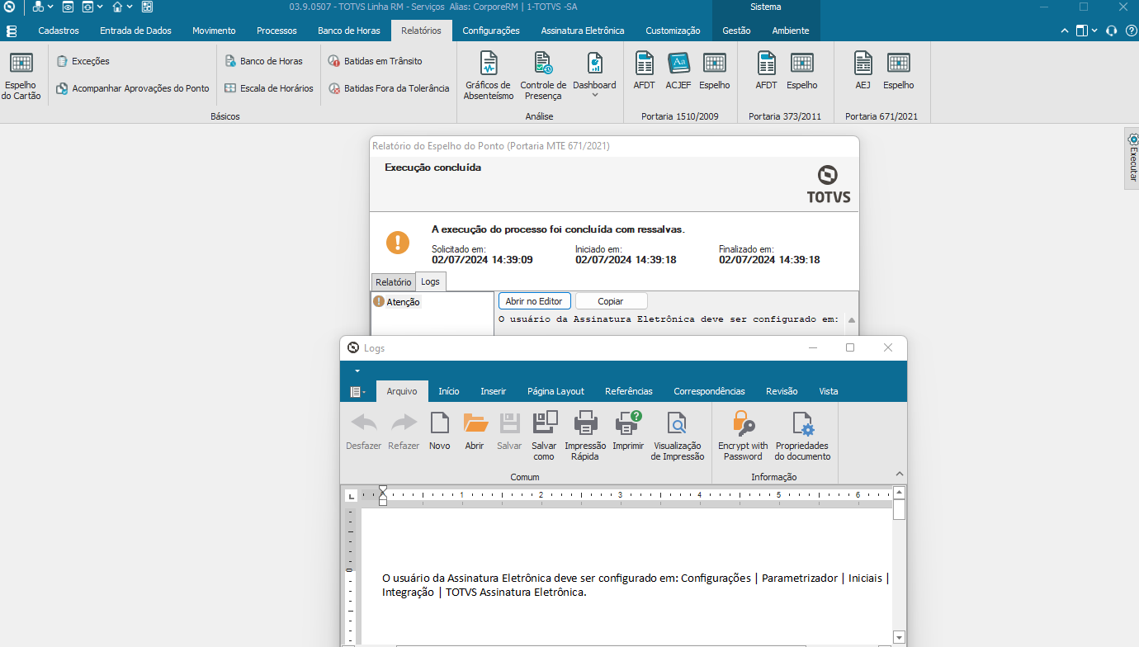
Task: Open Batidas Fora da Tolerância report
Action: [x=389, y=88]
